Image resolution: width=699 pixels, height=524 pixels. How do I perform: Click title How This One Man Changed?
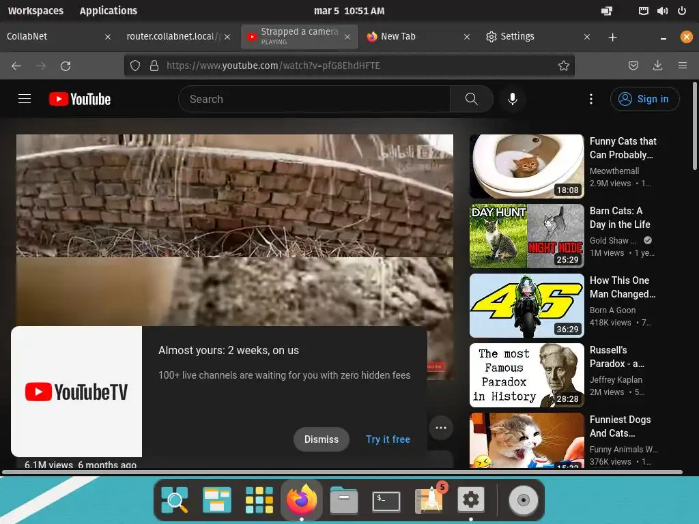point(623,287)
